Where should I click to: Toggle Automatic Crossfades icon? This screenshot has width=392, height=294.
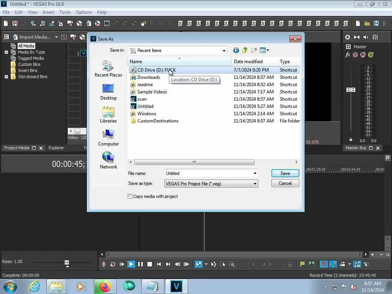coord(333,264)
